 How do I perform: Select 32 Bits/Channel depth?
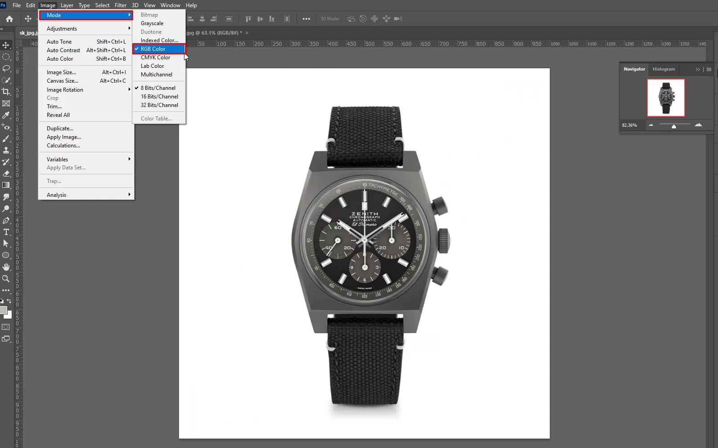click(x=159, y=105)
